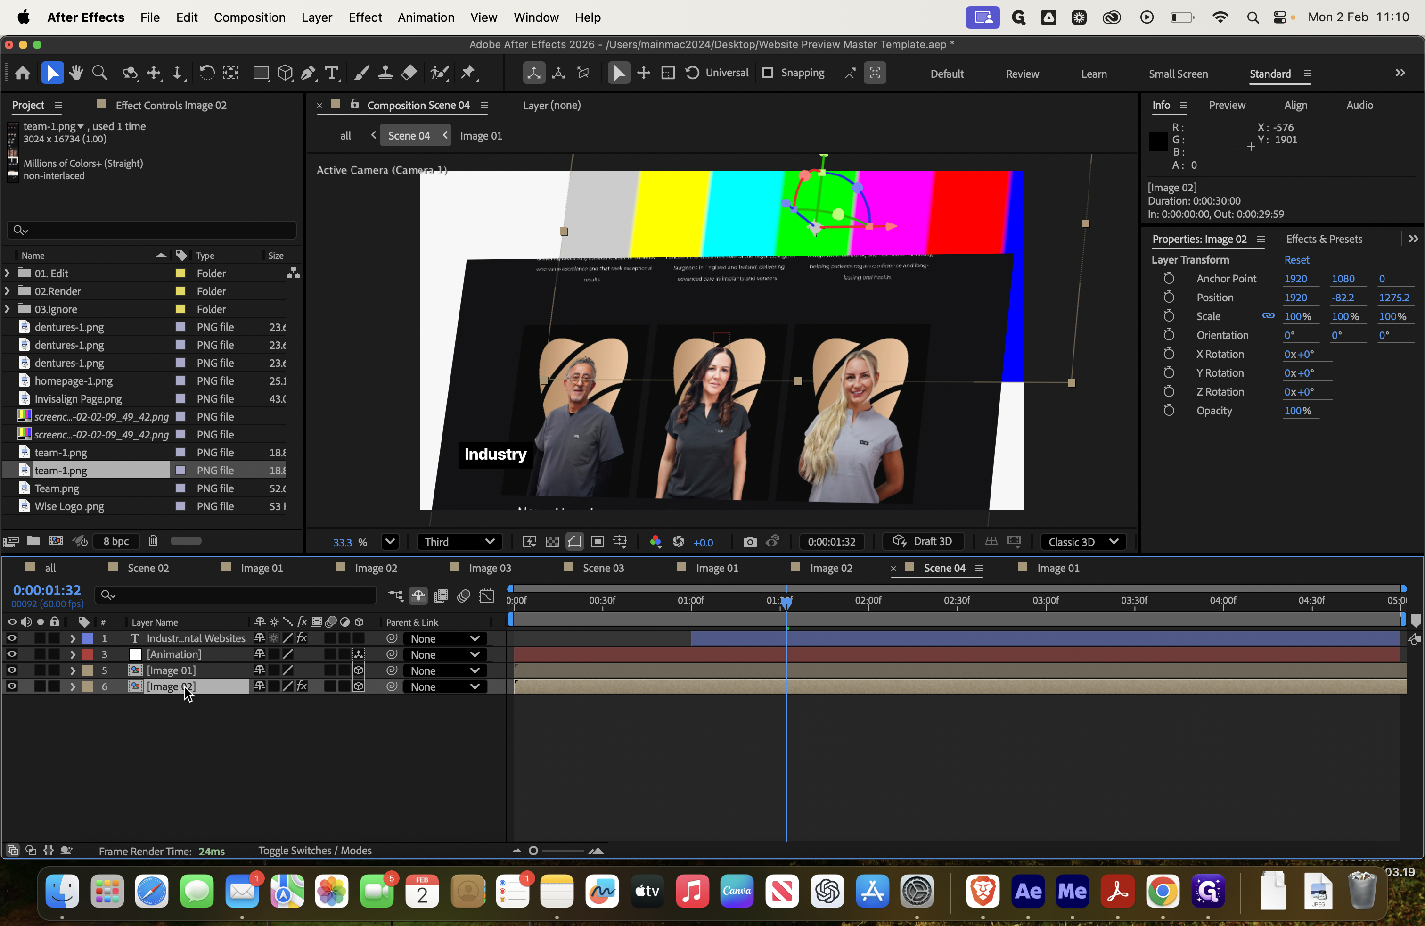Select the Horizontal Type tool

[332, 73]
